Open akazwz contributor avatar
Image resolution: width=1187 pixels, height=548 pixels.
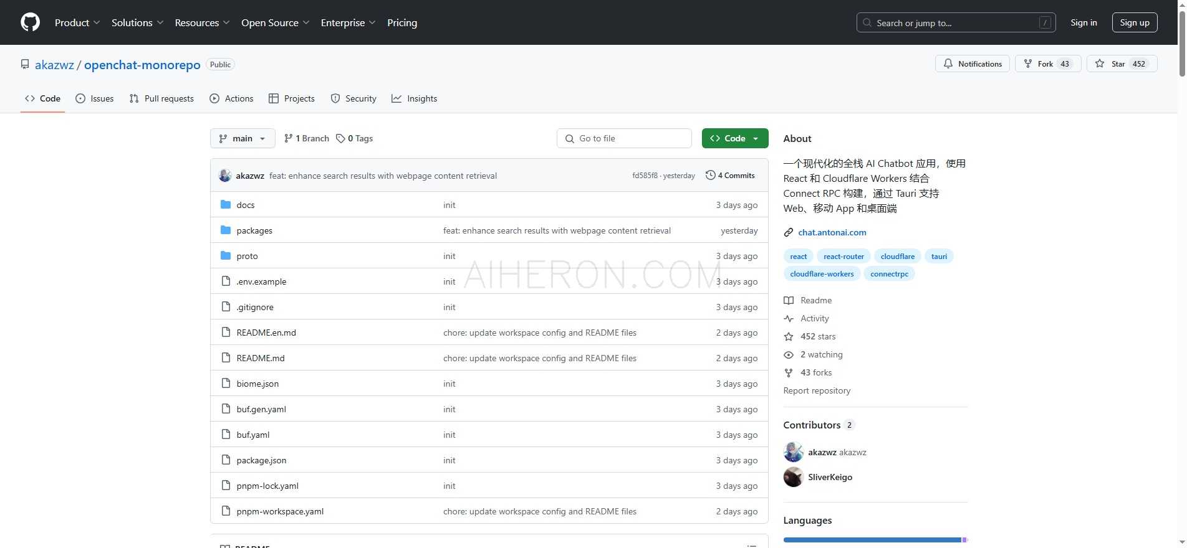(x=794, y=452)
